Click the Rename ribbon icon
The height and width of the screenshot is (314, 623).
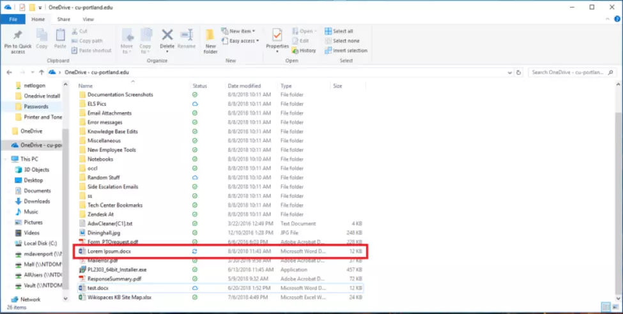pyautogui.click(x=187, y=34)
